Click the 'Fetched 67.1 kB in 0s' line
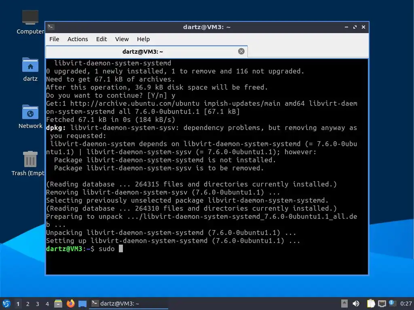Viewport: 414px width, 310px height. (x=111, y=119)
